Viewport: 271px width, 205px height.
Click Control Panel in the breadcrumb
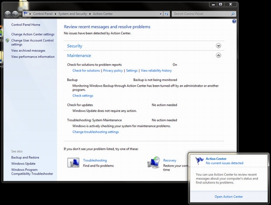click(x=43, y=14)
